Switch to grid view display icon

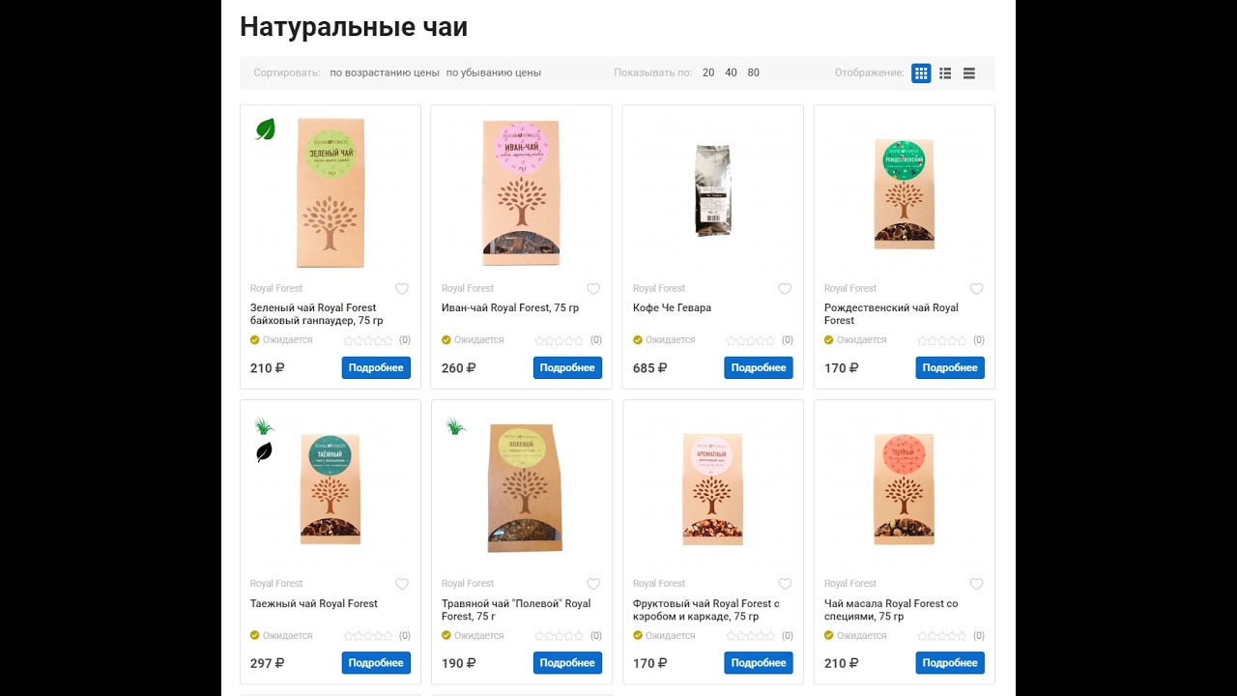921,72
